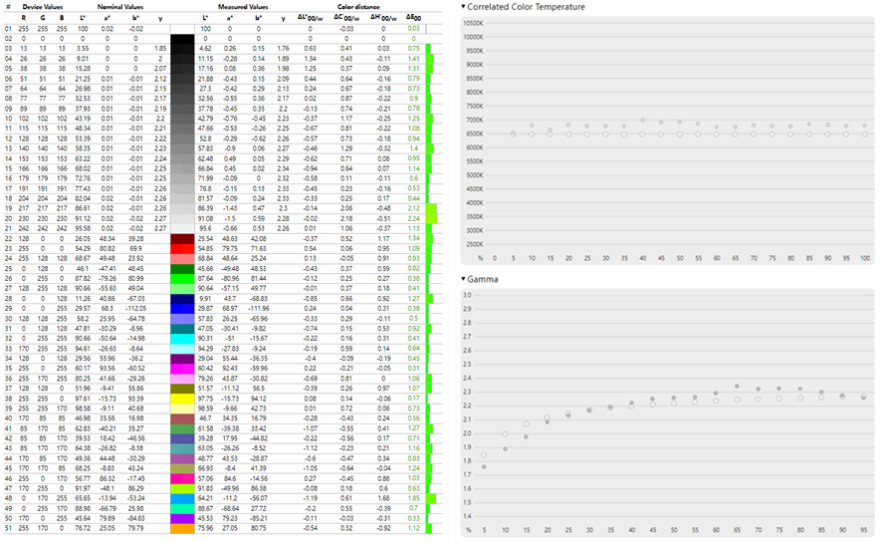Viewport: 886px width, 542px height.
Task: Select row number 01 in the table
Action: (x=8, y=29)
